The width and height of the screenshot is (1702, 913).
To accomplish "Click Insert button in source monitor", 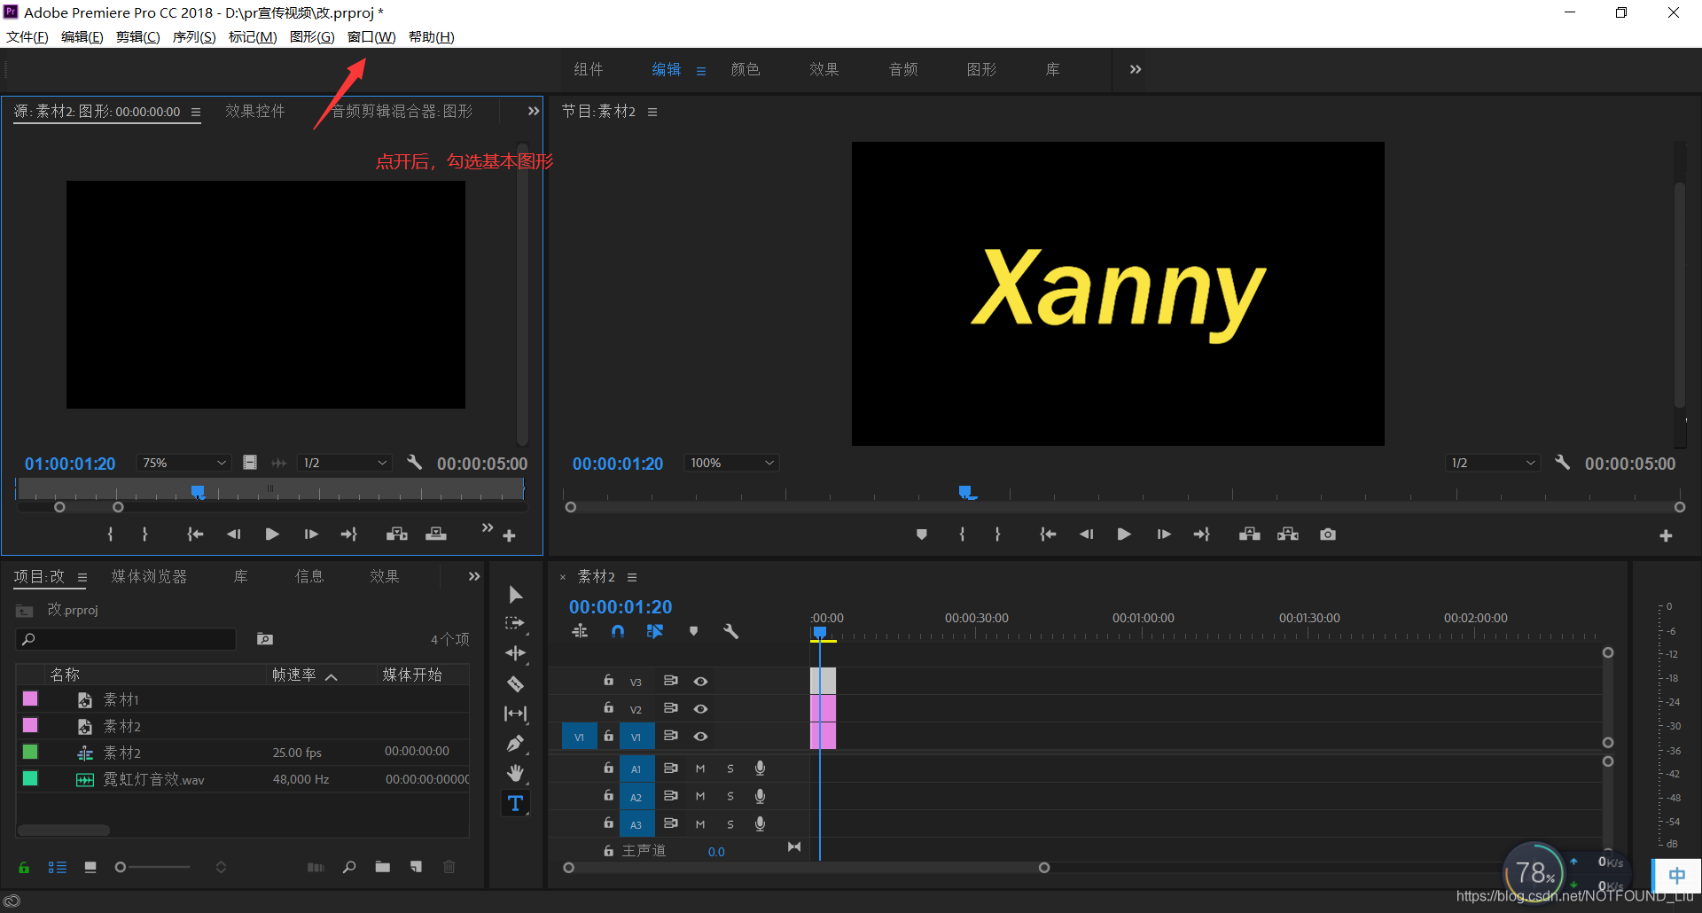I will (x=397, y=534).
